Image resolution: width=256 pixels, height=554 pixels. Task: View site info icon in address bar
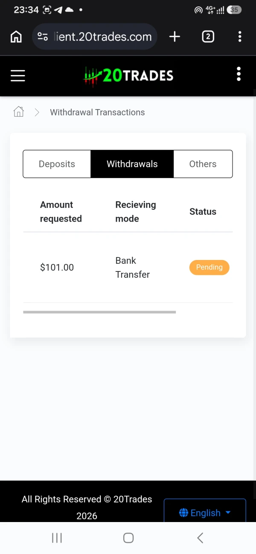[x=43, y=37]
